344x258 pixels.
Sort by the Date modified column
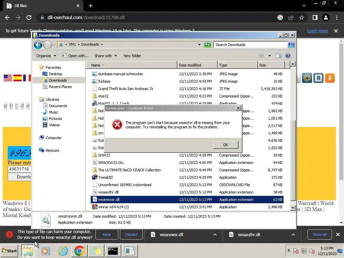(197, 65)
